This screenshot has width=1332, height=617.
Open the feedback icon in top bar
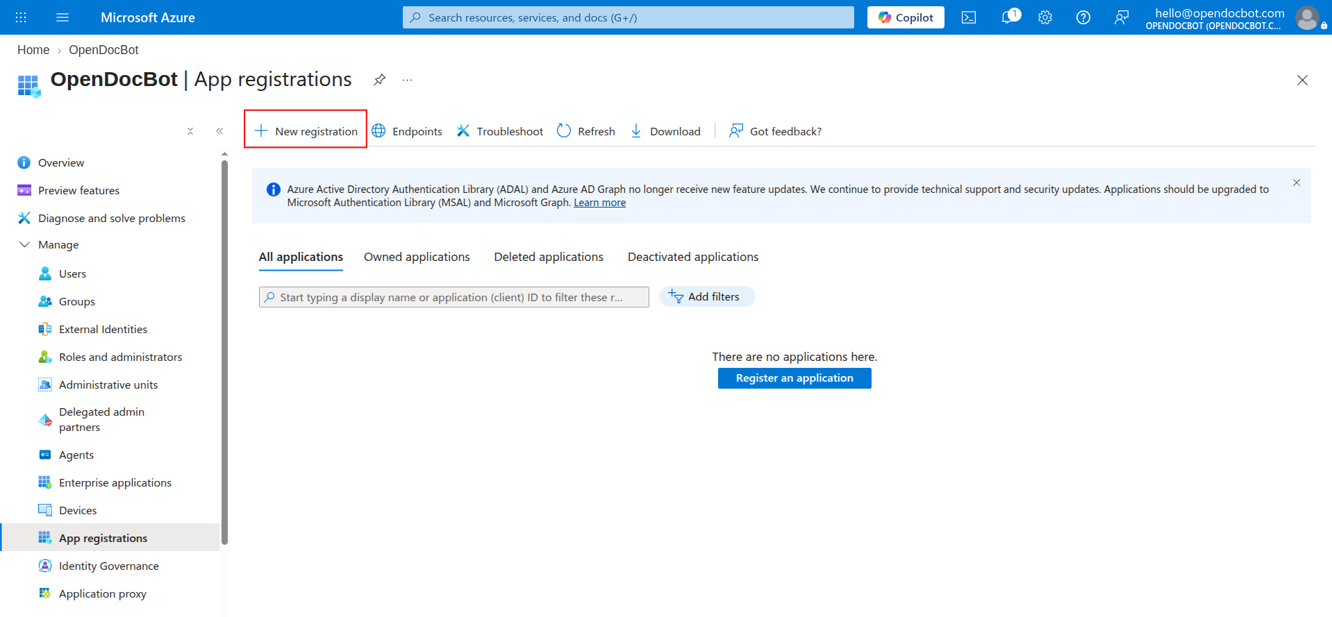pyautogui.click(x=1121, y=17)
